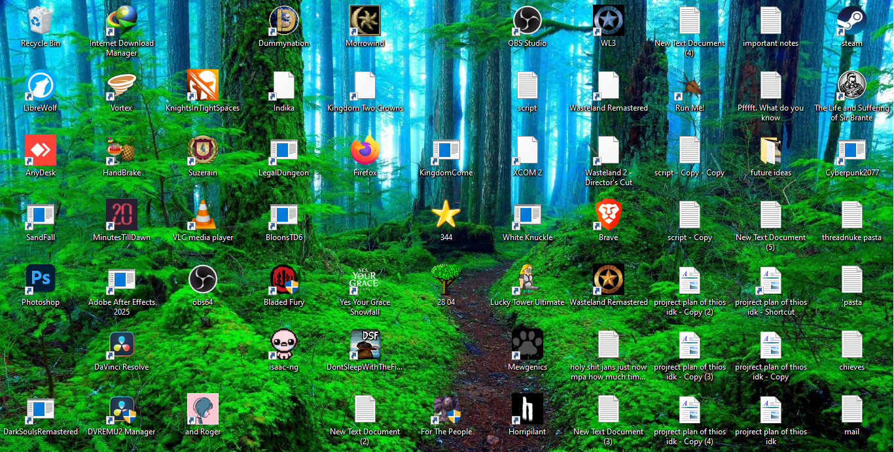Select 'projrect plan of thios idk - Copy (3)'
This screenshot has width=894, height=452.
(x=690, y=344)
